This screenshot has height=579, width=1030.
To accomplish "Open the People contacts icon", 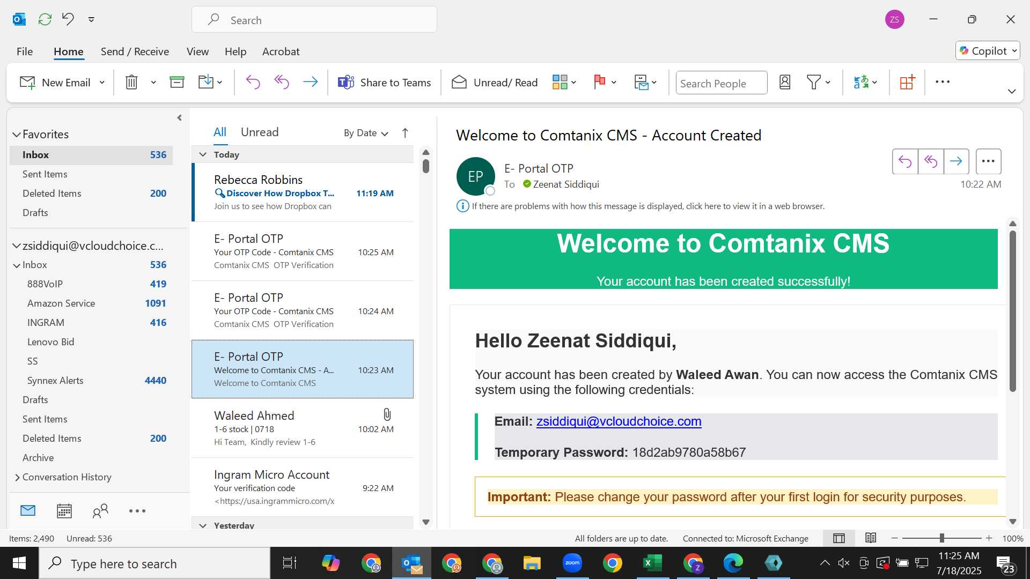I will pos(100,511).
